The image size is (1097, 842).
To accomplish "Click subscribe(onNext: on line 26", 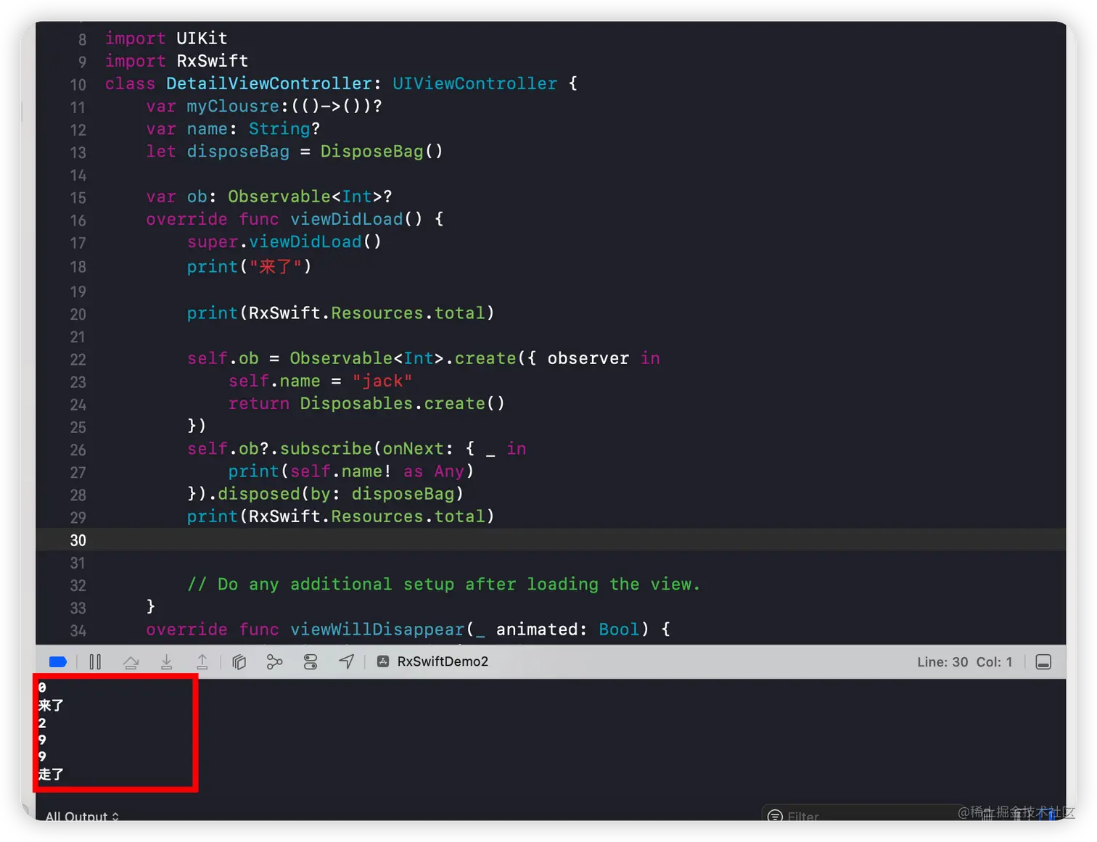I will click(366, 449).
